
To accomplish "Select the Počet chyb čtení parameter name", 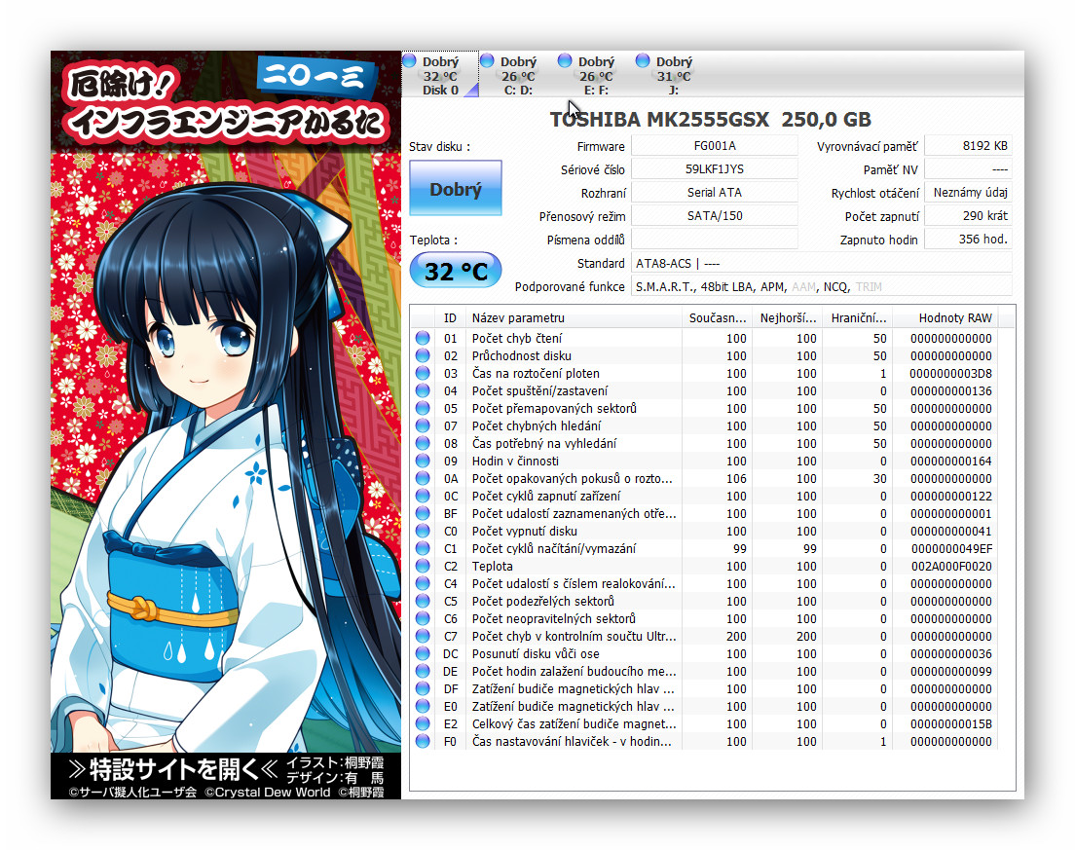I will (517, 338).
